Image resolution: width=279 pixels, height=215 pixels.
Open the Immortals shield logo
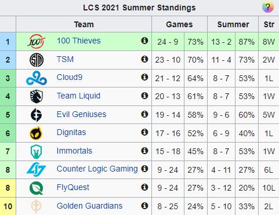37,151
